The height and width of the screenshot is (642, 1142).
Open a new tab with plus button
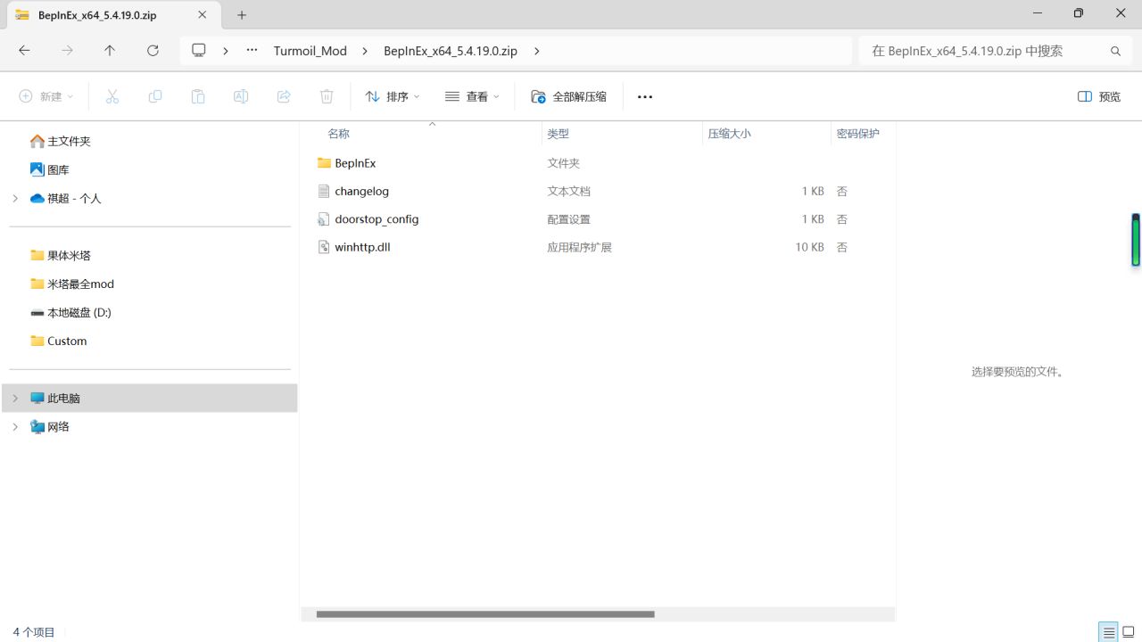tap(242, 14)
